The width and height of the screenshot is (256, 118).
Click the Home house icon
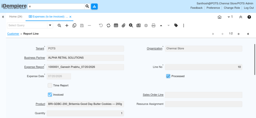pyautogui.click(x=219, y=17)
